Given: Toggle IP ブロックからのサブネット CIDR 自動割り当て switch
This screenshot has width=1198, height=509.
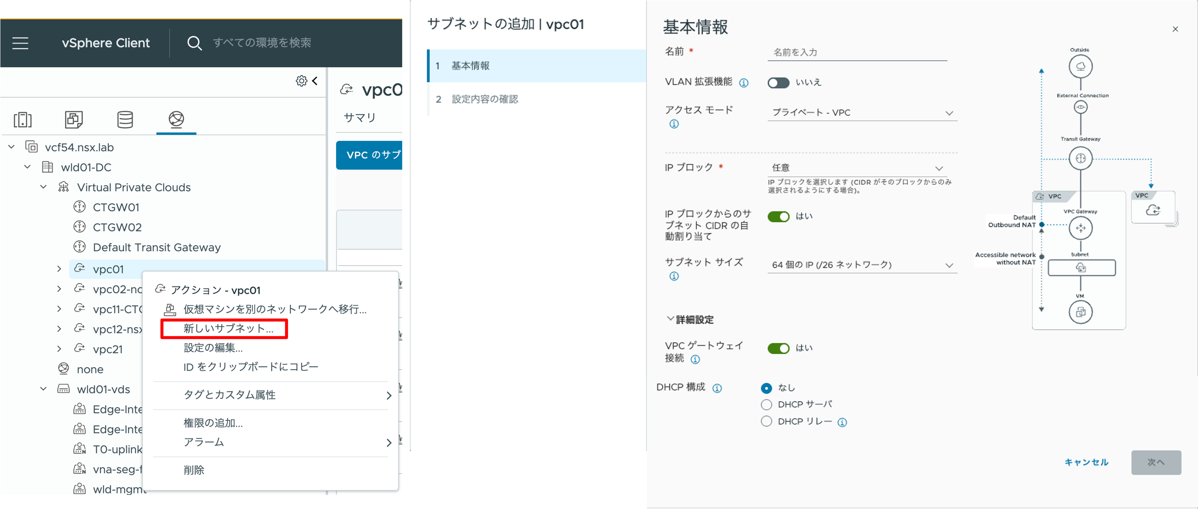Looking at the screenshot, I should 779,217.
